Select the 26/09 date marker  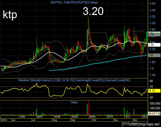92,117
